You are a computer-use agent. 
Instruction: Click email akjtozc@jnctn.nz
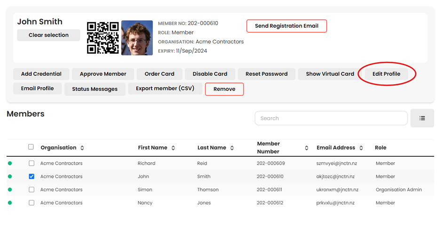(x=335, y=177)
